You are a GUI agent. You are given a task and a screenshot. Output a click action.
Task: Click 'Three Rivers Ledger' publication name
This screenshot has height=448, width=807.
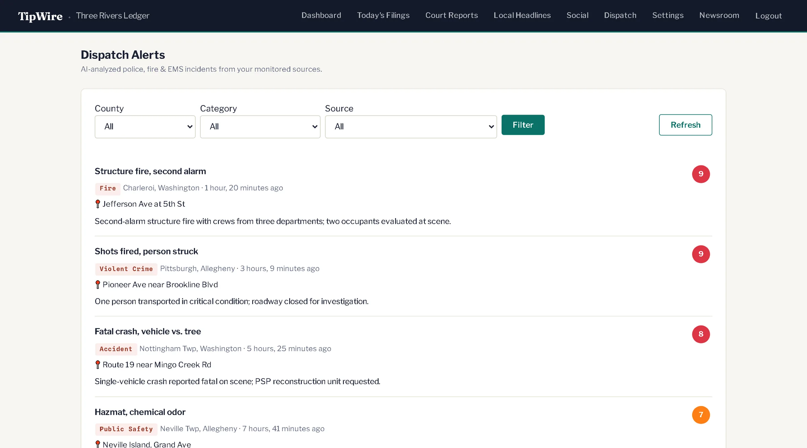tap(113, 16)
